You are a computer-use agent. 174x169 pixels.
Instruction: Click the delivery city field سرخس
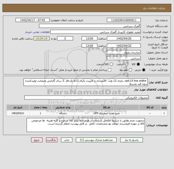click(124, 58)
